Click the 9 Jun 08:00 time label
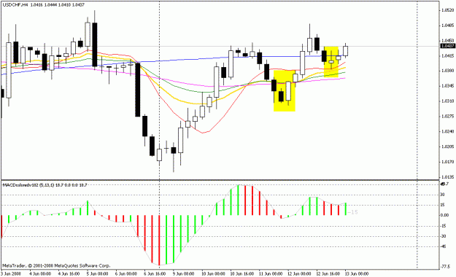The width and height of the screenshot is (456, 277). coord(184,274)
